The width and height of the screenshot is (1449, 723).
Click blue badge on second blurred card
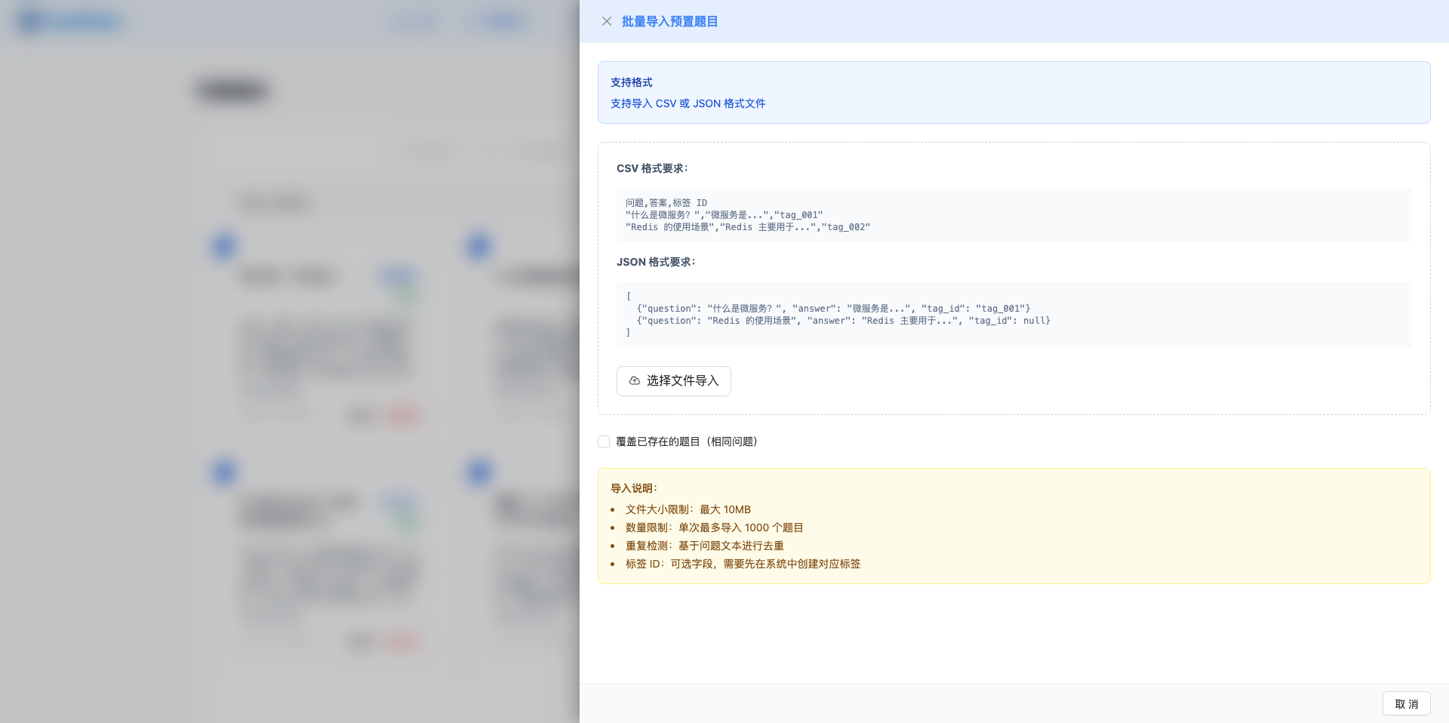click(x=479, y=247)
